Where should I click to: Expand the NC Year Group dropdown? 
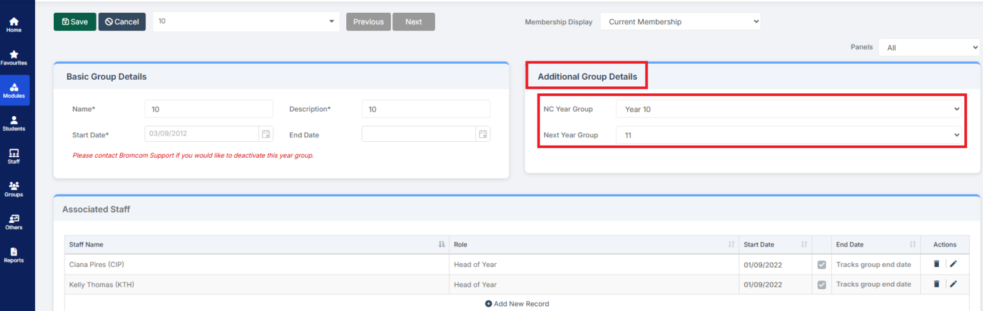pos(790,109)
